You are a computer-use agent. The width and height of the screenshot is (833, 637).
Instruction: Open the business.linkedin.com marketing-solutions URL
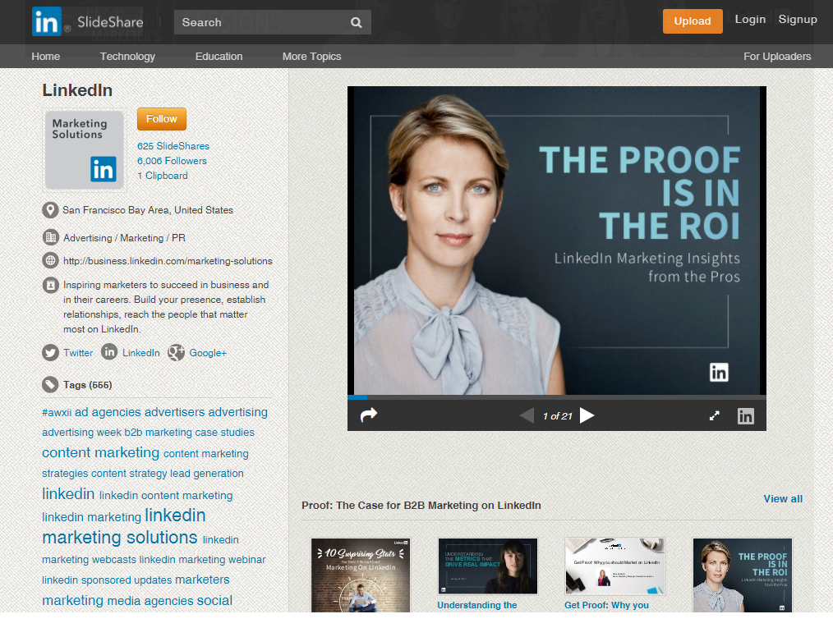(x=168, y=261)
